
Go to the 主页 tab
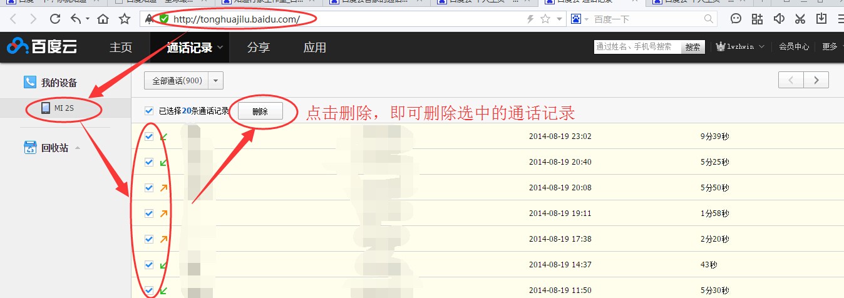pyautogui.click(x=121, y=48)
